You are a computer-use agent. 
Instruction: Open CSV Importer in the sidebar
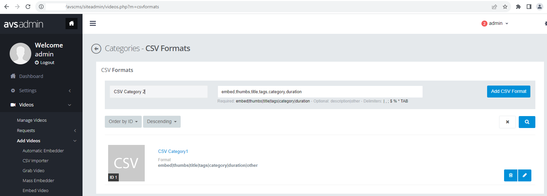[x=36, y=161]
